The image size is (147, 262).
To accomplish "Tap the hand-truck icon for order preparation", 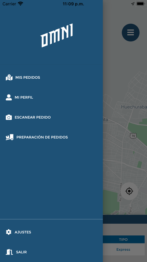I will [9, 137].
